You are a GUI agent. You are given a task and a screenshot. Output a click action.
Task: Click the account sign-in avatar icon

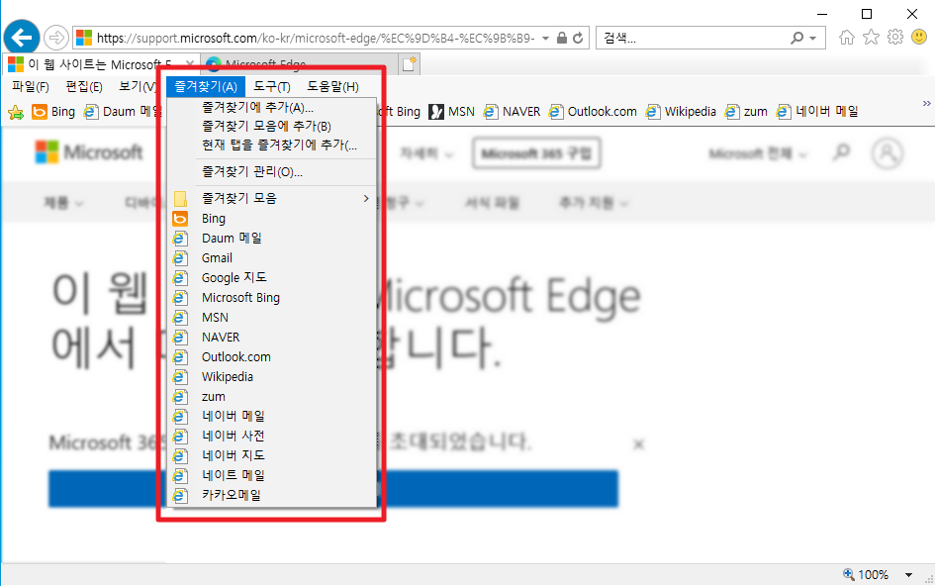888,153
